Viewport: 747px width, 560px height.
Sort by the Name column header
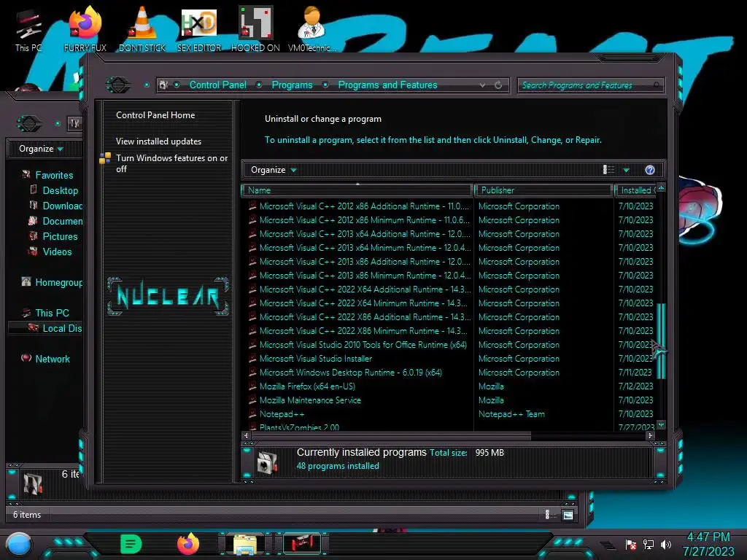coord(356,190)
